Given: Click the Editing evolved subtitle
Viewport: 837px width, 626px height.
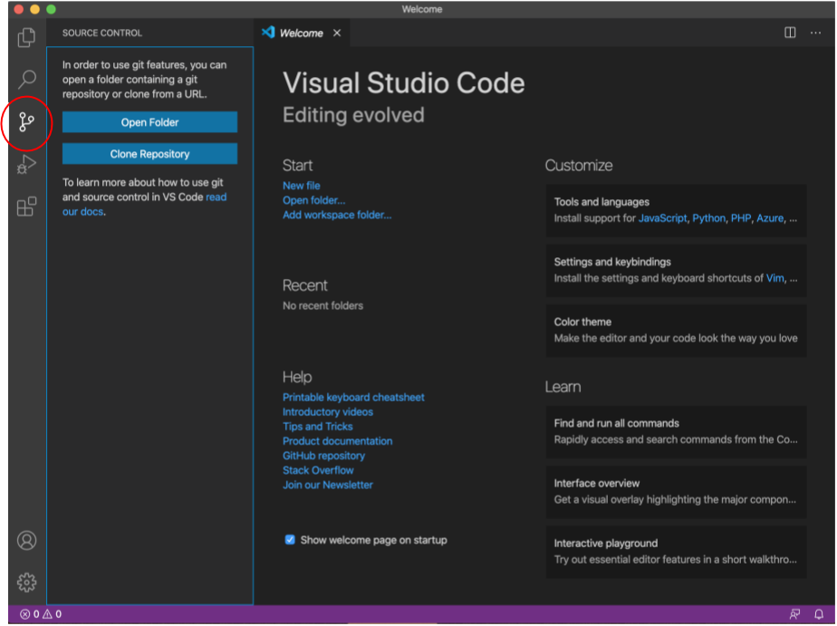Looking at the screenshot, I should point(353,115).
